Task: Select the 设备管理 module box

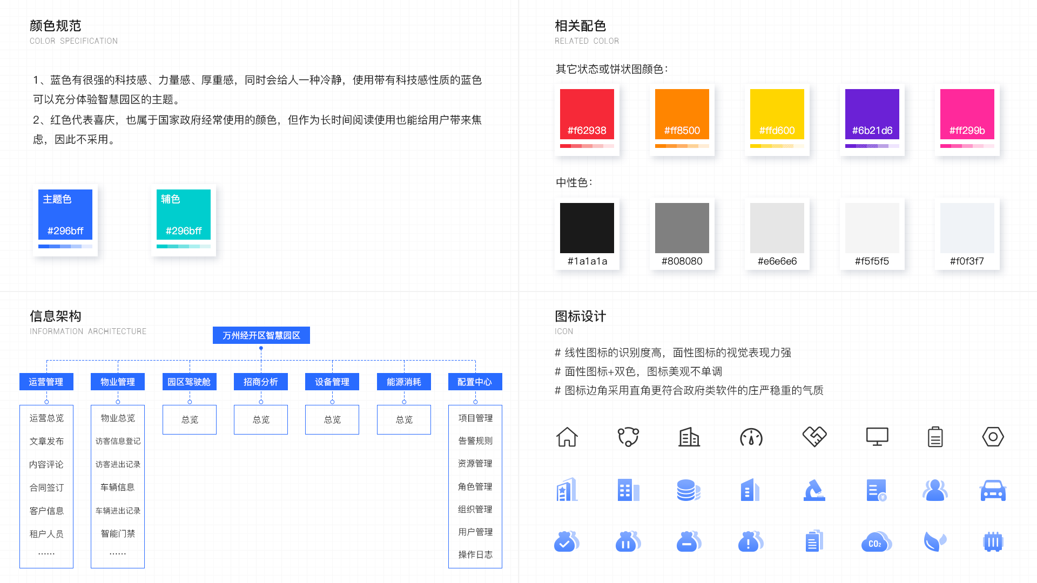Action: [x=332, y=382]
